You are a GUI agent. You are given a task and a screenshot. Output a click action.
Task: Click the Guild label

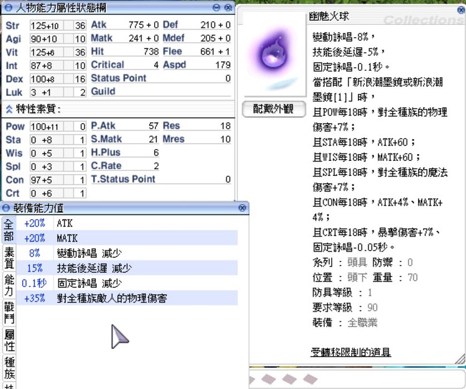103,91
